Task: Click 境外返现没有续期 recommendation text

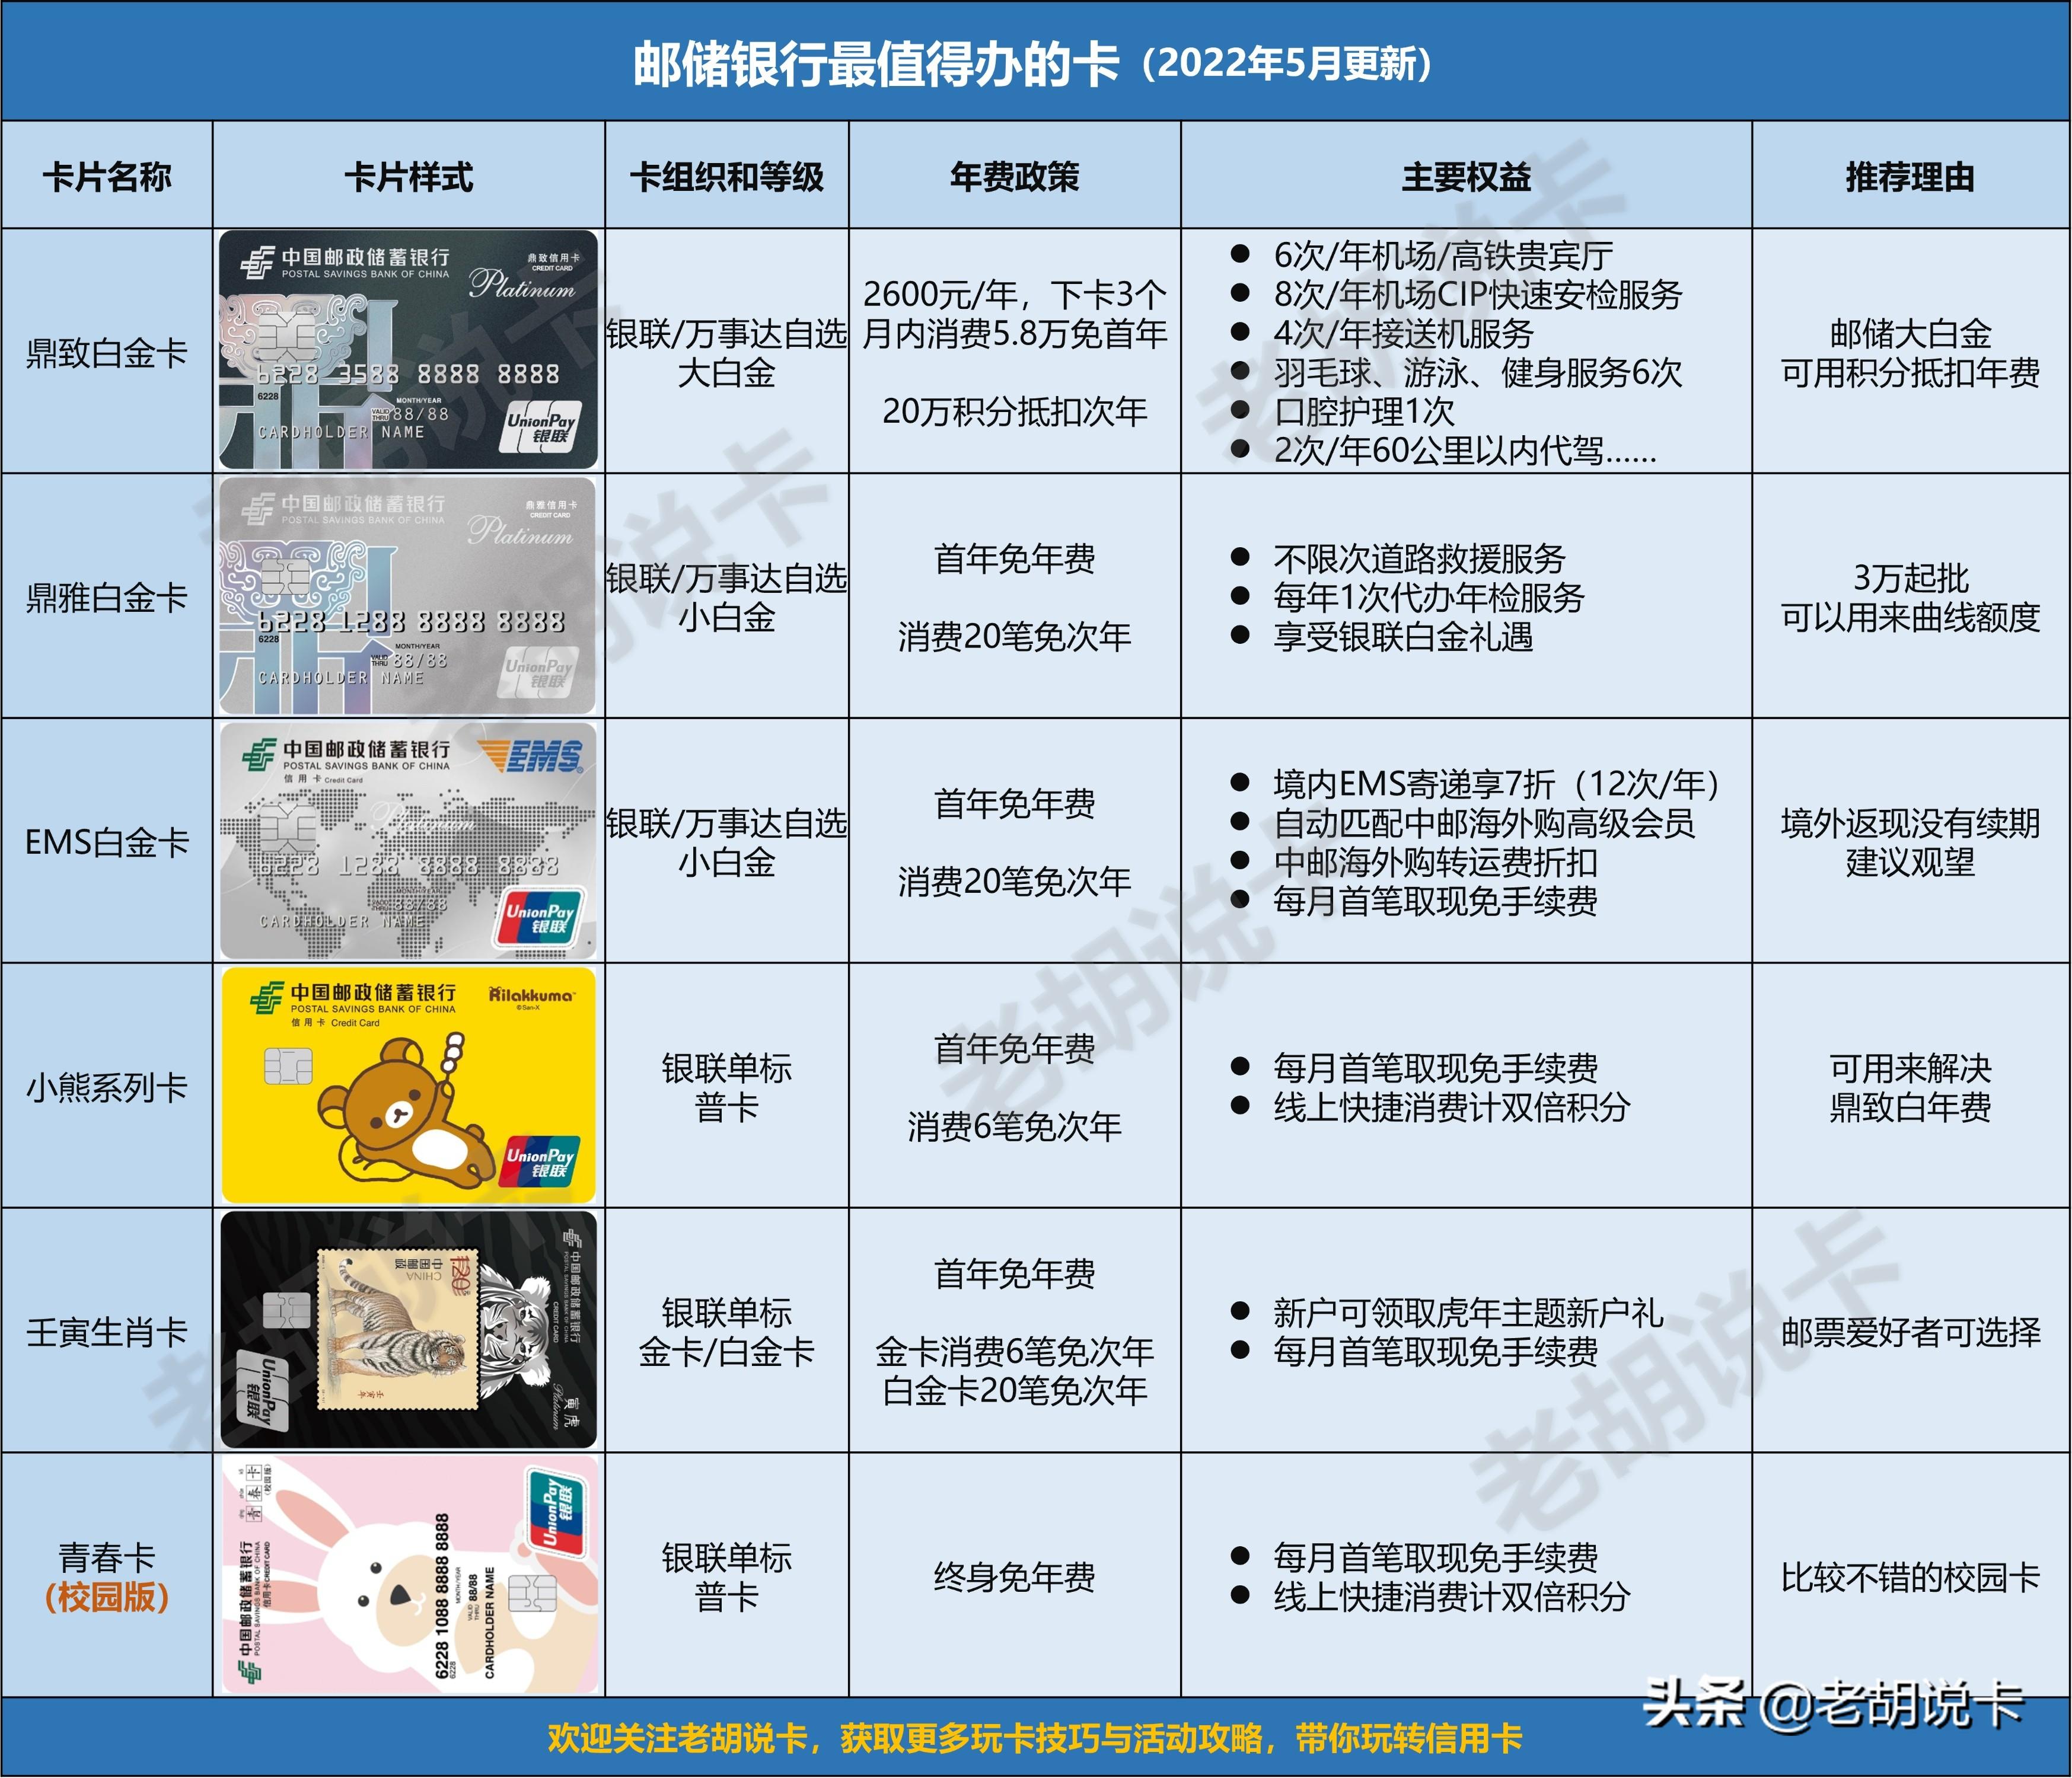Action: click(1911, 823)
